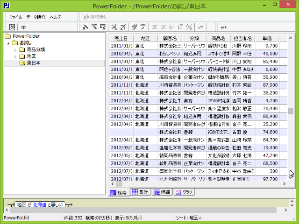299x224 pixels.
Task: Click the 単価 column header
Action: (267, 38)
